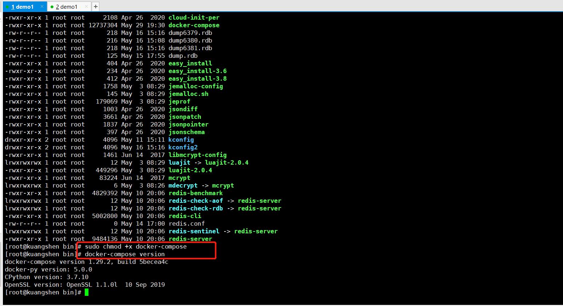
Task: Click the "docker-py version: 5.0.0" line
Action: tap(48, 269)
